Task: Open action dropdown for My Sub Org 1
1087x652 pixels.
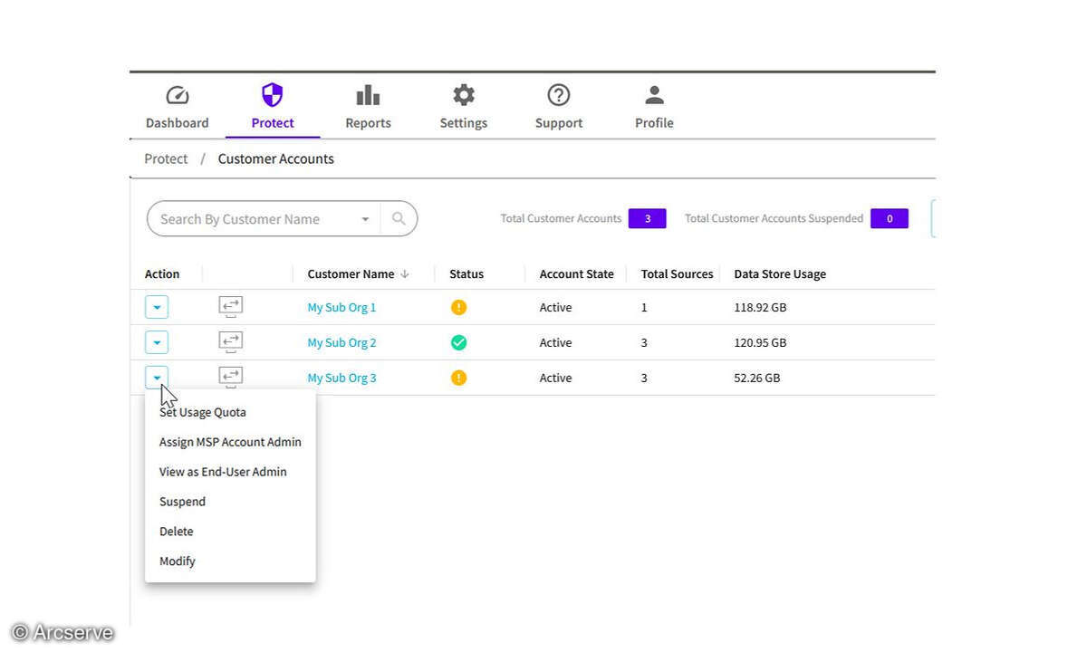Action: coord(157,308)
